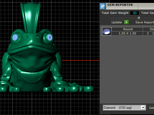This screenshot has width=154, height=115.
Task: Click the dropdown arrow beside Diamond
Action: pos(143,108)
